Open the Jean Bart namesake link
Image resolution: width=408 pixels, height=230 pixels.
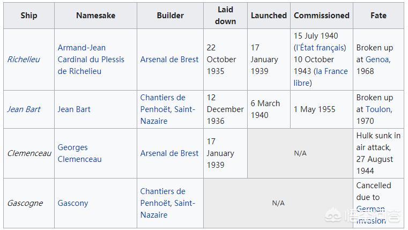[74, 109]
